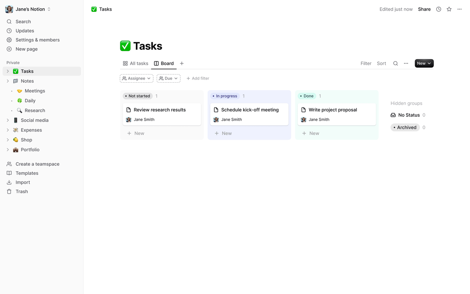Star this page as favorite
The width and height of the screenshot is (470, 294).
(449, 9)
